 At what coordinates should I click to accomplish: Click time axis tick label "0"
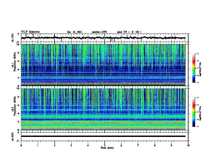coord(21,145)
